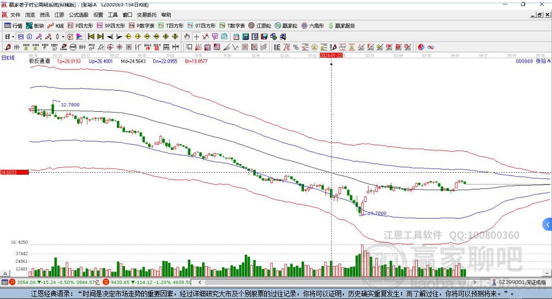Open the P数字表 tool
The width and height of the screenshot is (552, 299).
[142, 26]
